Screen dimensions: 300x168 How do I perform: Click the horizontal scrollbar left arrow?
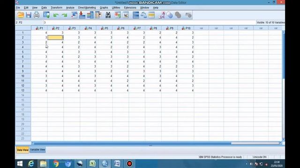(32, 143)
